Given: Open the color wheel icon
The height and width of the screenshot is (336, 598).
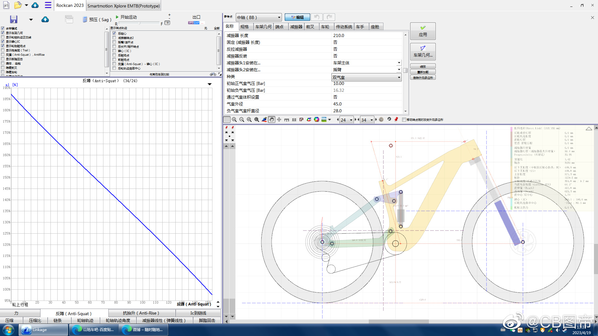Looking at the screenshot, I should (316, 119).
